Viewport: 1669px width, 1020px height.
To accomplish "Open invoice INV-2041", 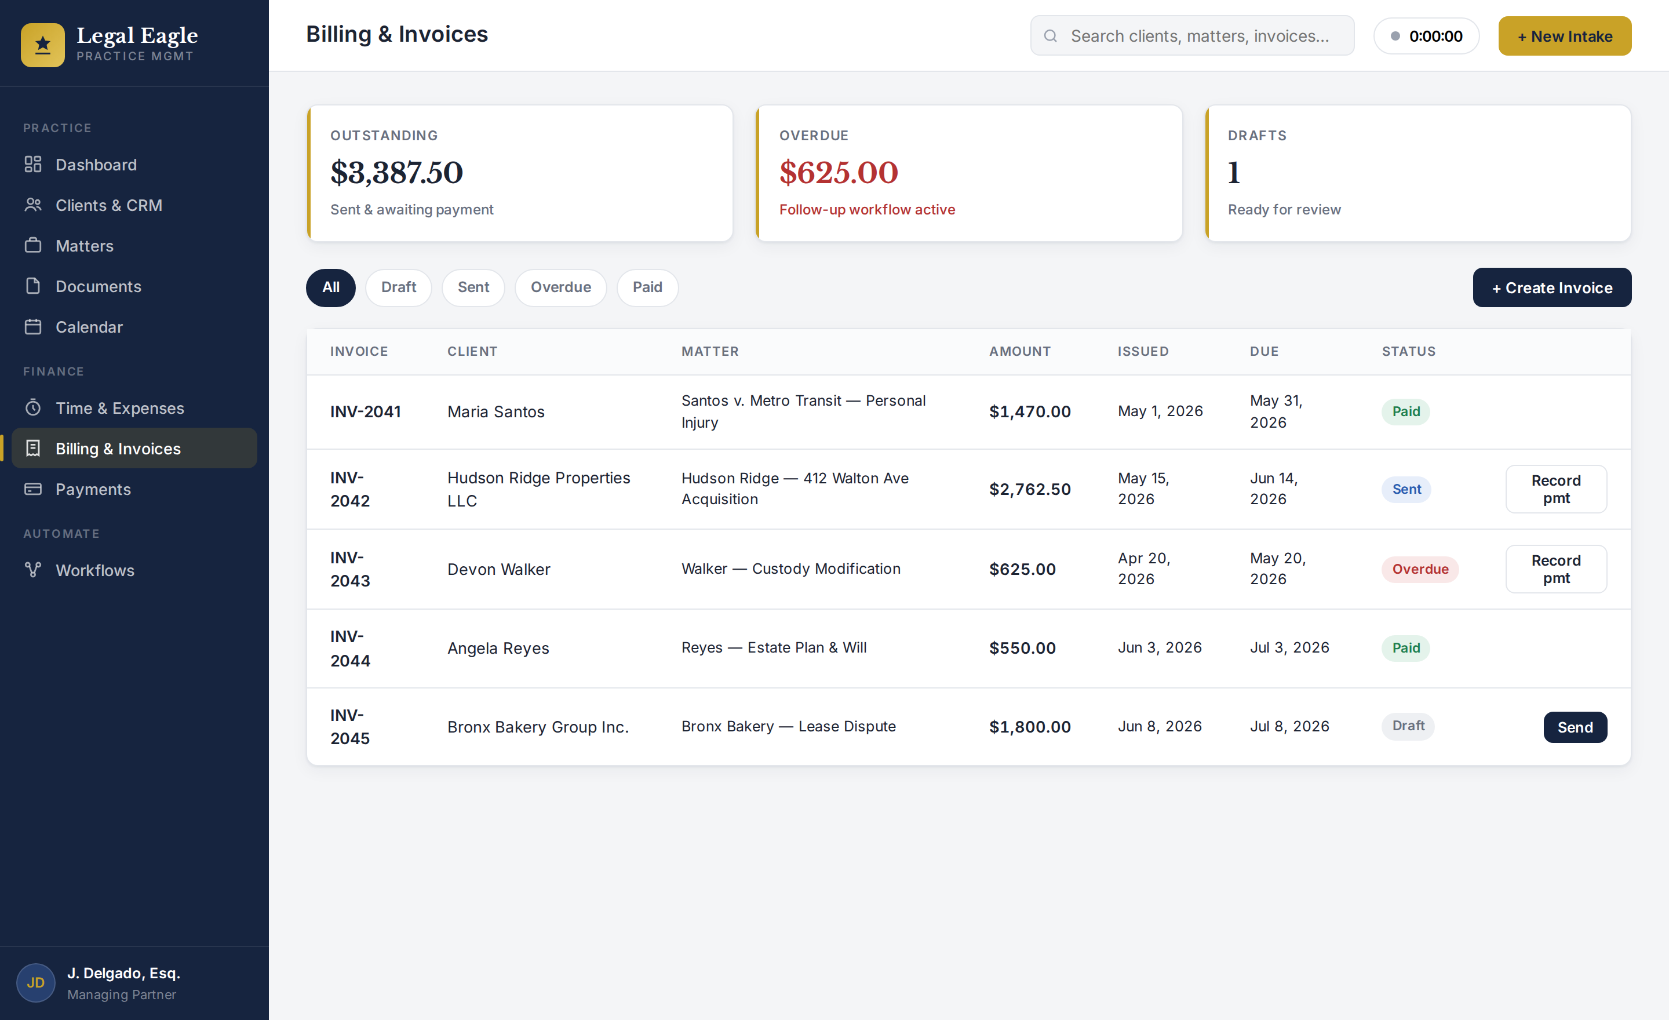I will tap(366, 412).
